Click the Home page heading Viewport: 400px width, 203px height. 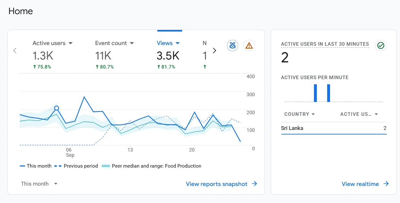(21, 11)
